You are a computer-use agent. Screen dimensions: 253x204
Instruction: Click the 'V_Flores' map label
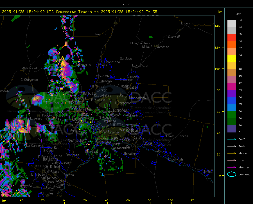pos(47,193)
